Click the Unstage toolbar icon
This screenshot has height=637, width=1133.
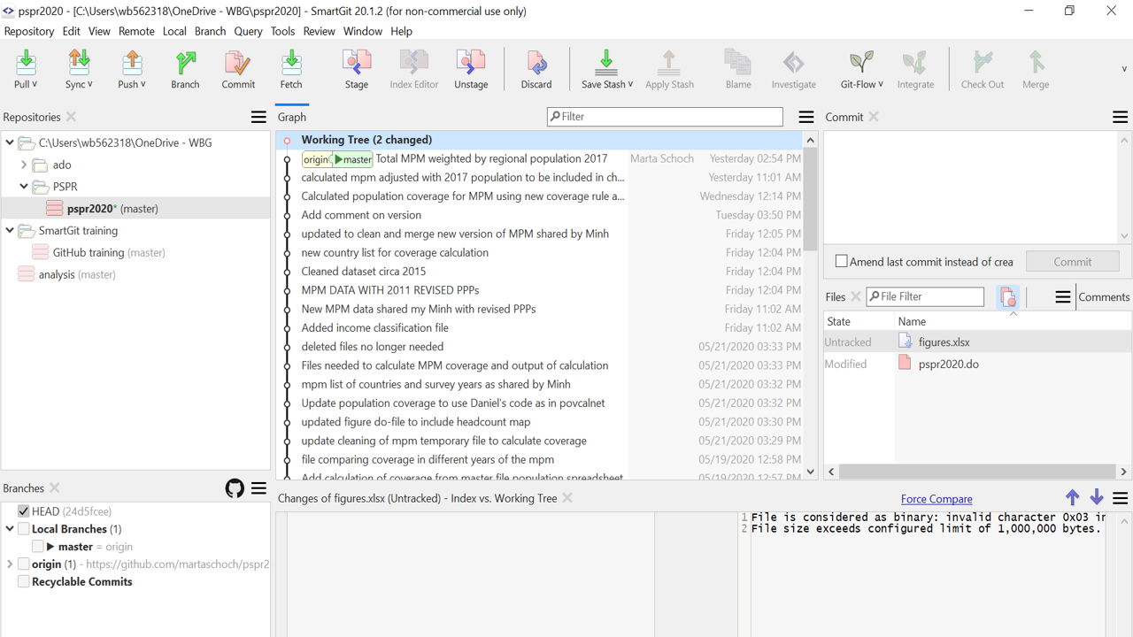[x=471, y=63]
